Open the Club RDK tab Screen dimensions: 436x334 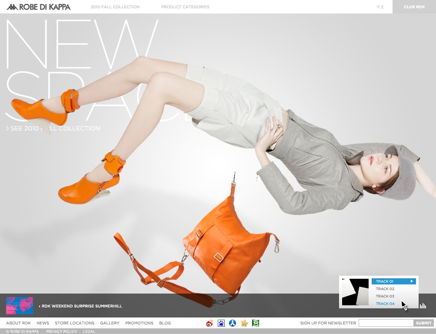[414, 7]
